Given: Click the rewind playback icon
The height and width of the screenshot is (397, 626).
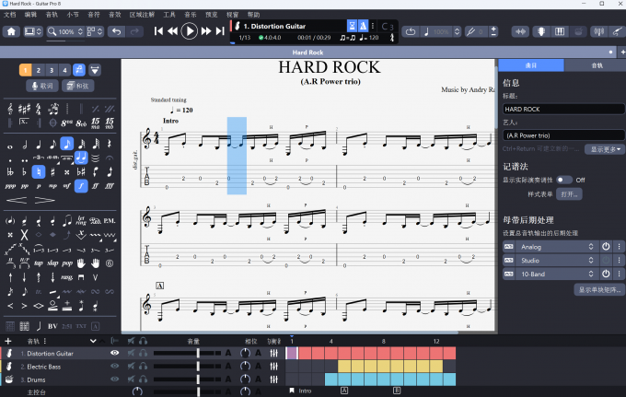Looking at the screenshot, I should tap(173, 31).
